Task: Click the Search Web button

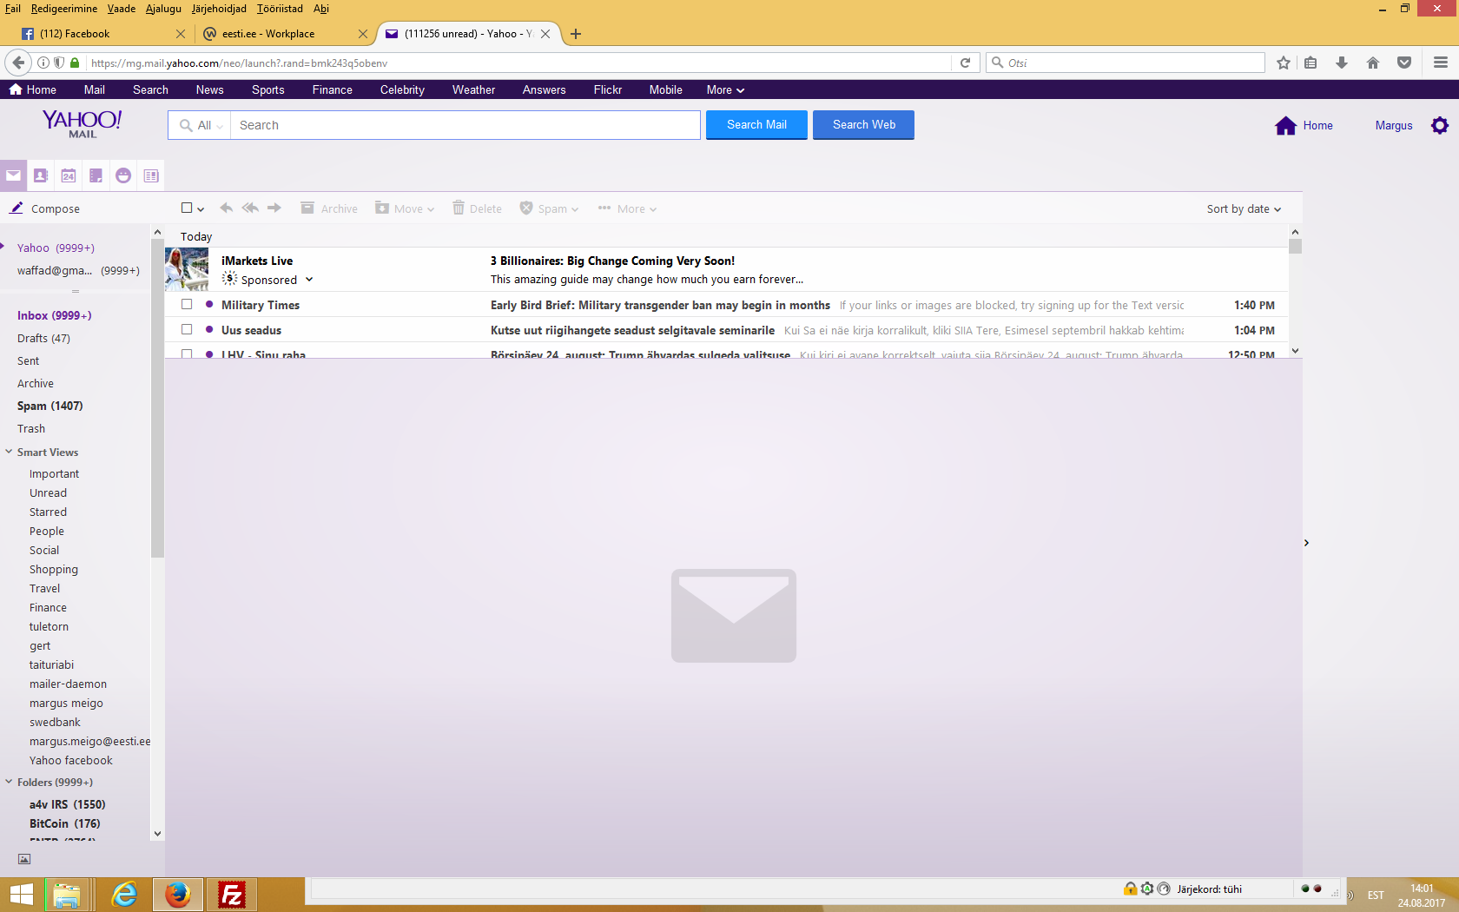Action: (x=863, y=125)
